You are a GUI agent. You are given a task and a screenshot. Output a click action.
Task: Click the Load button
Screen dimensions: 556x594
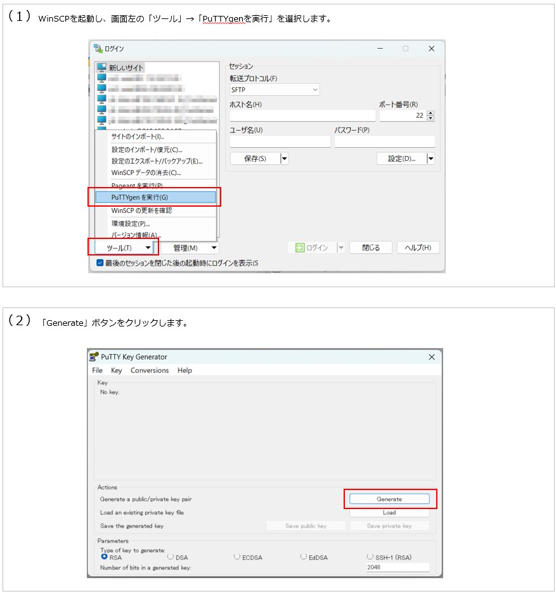tap(389, 512)
